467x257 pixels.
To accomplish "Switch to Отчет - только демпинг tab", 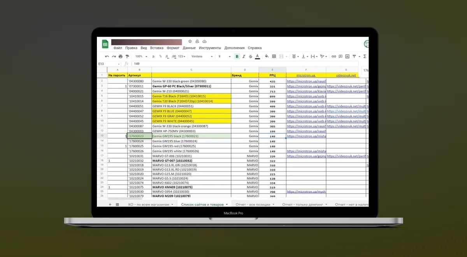I will [305, 204].
